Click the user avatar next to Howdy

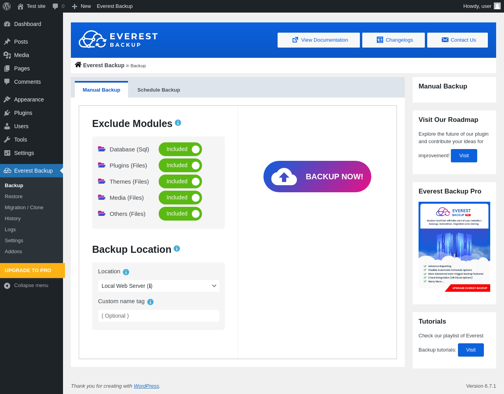[x=497, y=6]
